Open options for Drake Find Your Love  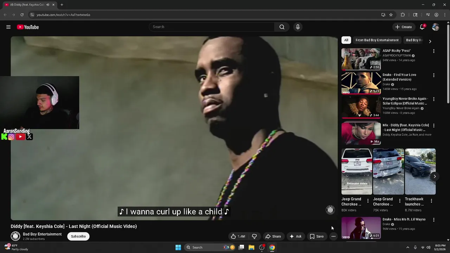click(433, 75)
